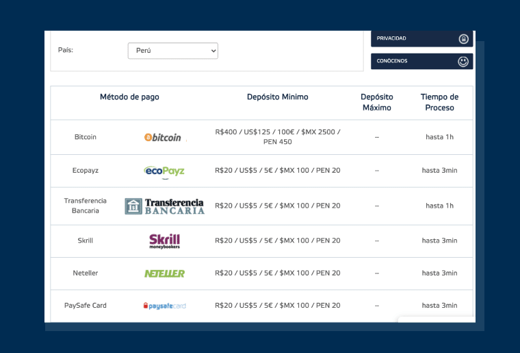
Task: Click the Bitcoin logo
Action: [163, 138]
